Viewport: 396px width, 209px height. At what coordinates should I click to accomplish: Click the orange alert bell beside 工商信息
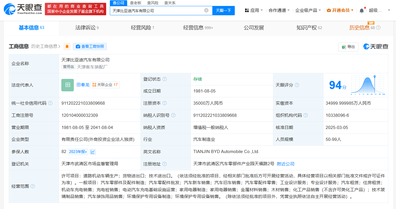coord(67,47)
